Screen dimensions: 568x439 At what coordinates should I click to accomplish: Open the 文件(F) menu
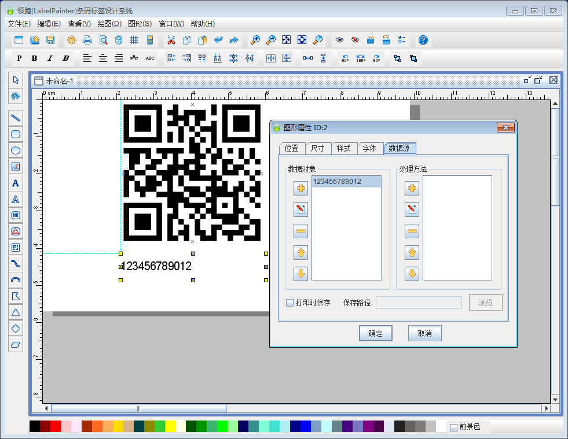[x=19, y=24]
